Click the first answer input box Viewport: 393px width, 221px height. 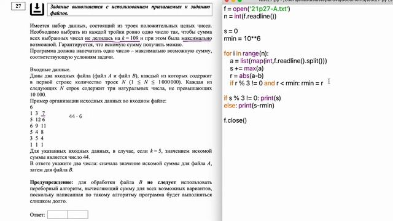point(57,215)
